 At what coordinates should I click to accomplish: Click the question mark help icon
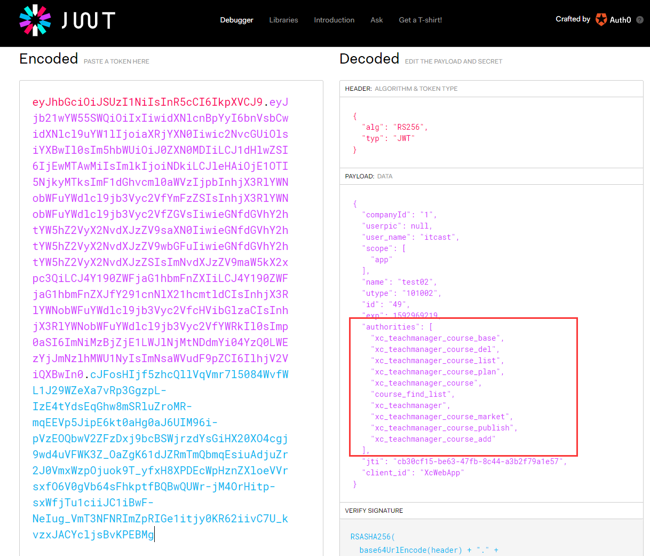coord(640,20)
